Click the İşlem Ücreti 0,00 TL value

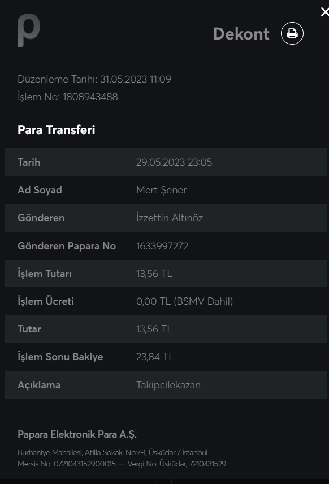tap(184, 301)
